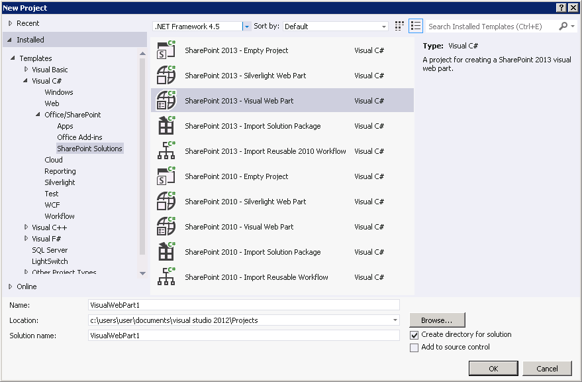Image resolution: width=582 pixels, height=382 pixels.
Task: Expand the Online section
Action: pos(11,286)
